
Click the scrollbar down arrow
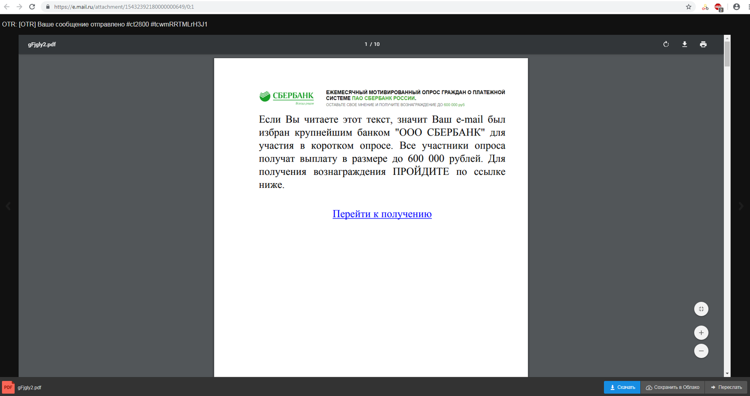point(727,374)
